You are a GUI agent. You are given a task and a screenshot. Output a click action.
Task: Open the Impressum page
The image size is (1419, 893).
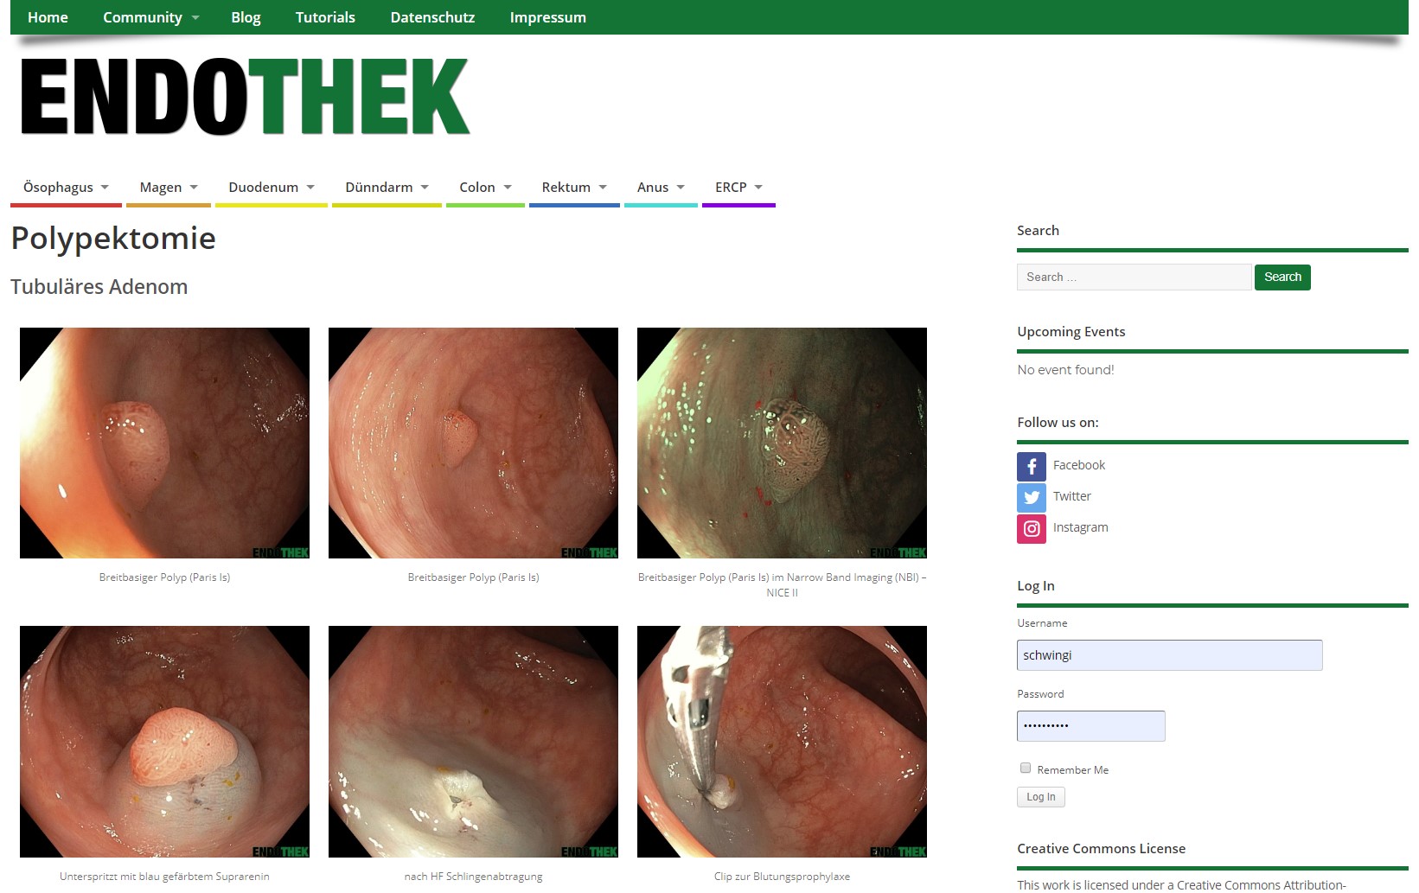pos(548,17)
